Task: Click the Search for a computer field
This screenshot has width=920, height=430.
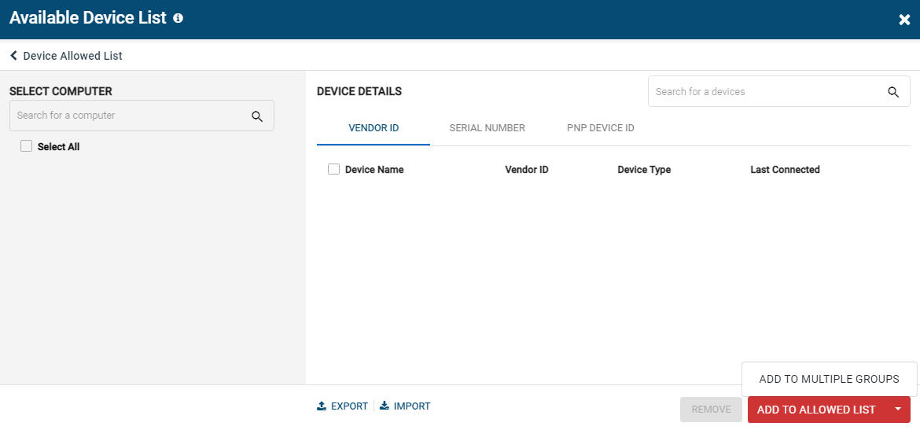Action: 142,116
